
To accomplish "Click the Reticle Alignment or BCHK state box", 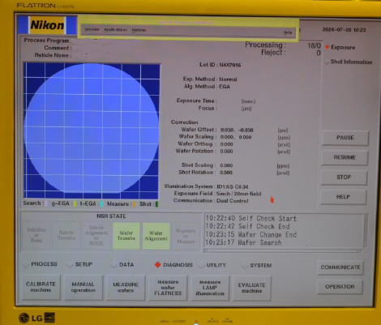I will click(x=96, y=235).
